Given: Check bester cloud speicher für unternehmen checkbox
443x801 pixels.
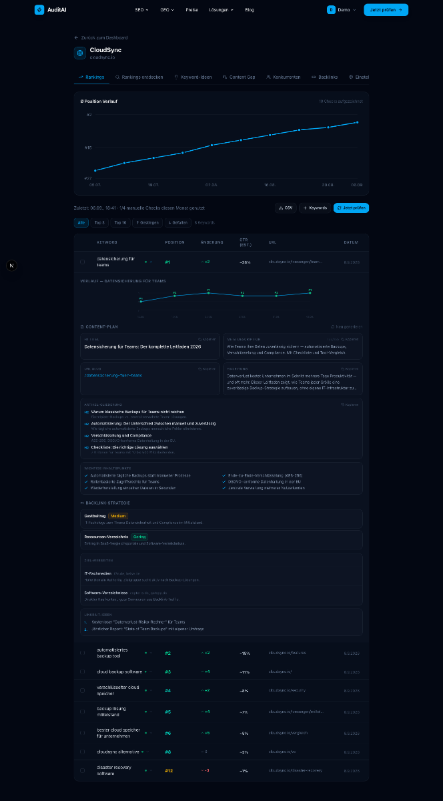Looking at the screenshot, I should pos(83,733).
